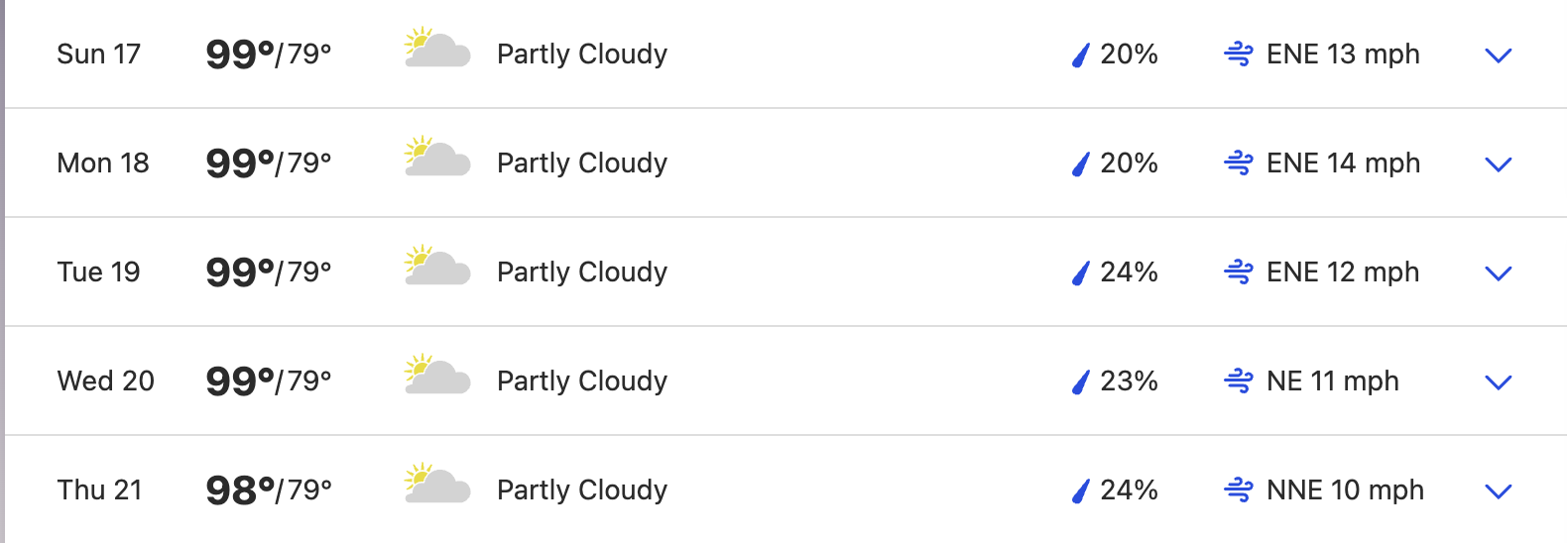Click the Thu 21 98° high temperature
The height and width of the screenshot is (543, 1567).
(x=240, y=489)
